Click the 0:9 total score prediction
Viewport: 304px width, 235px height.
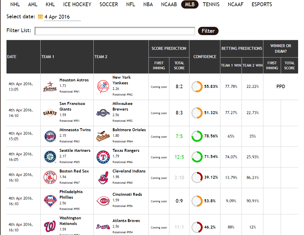point(179,201)
